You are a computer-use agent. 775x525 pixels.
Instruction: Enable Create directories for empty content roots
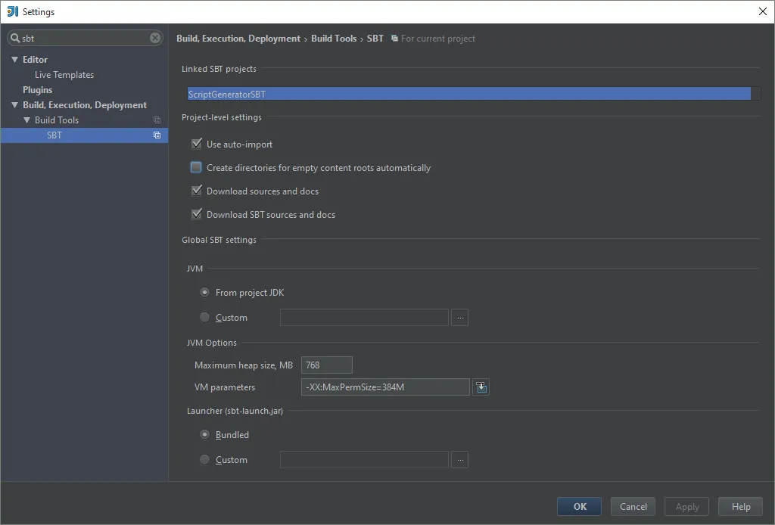click(x=196, y=167)
